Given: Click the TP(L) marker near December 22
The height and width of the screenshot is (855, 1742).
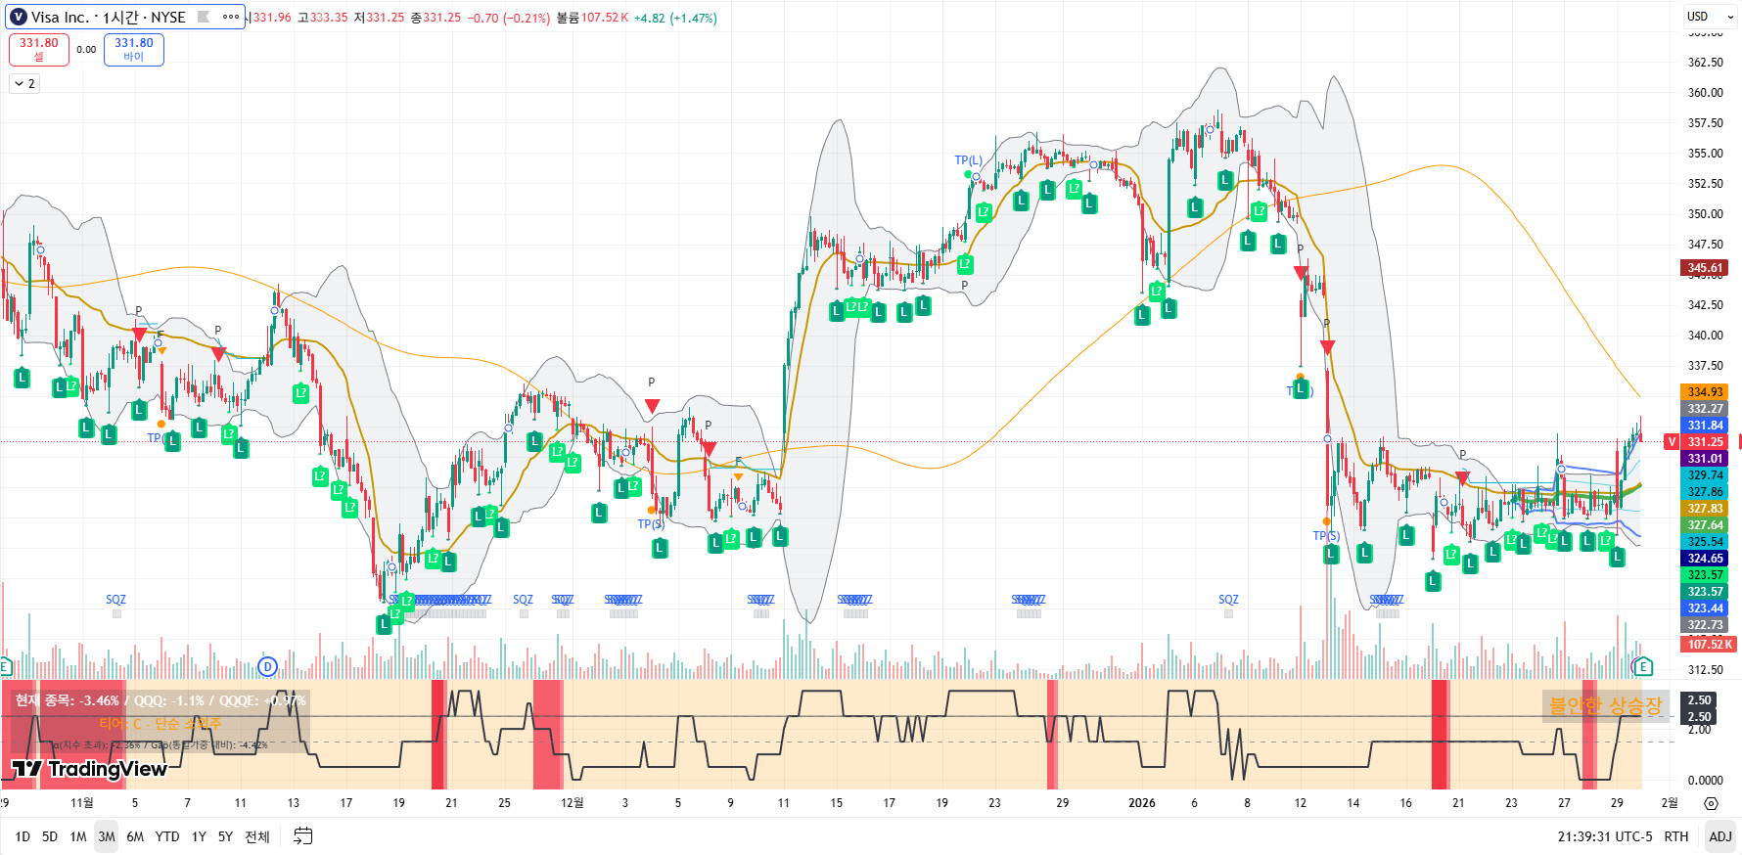Looking at the screenshot, I should 968,160.
